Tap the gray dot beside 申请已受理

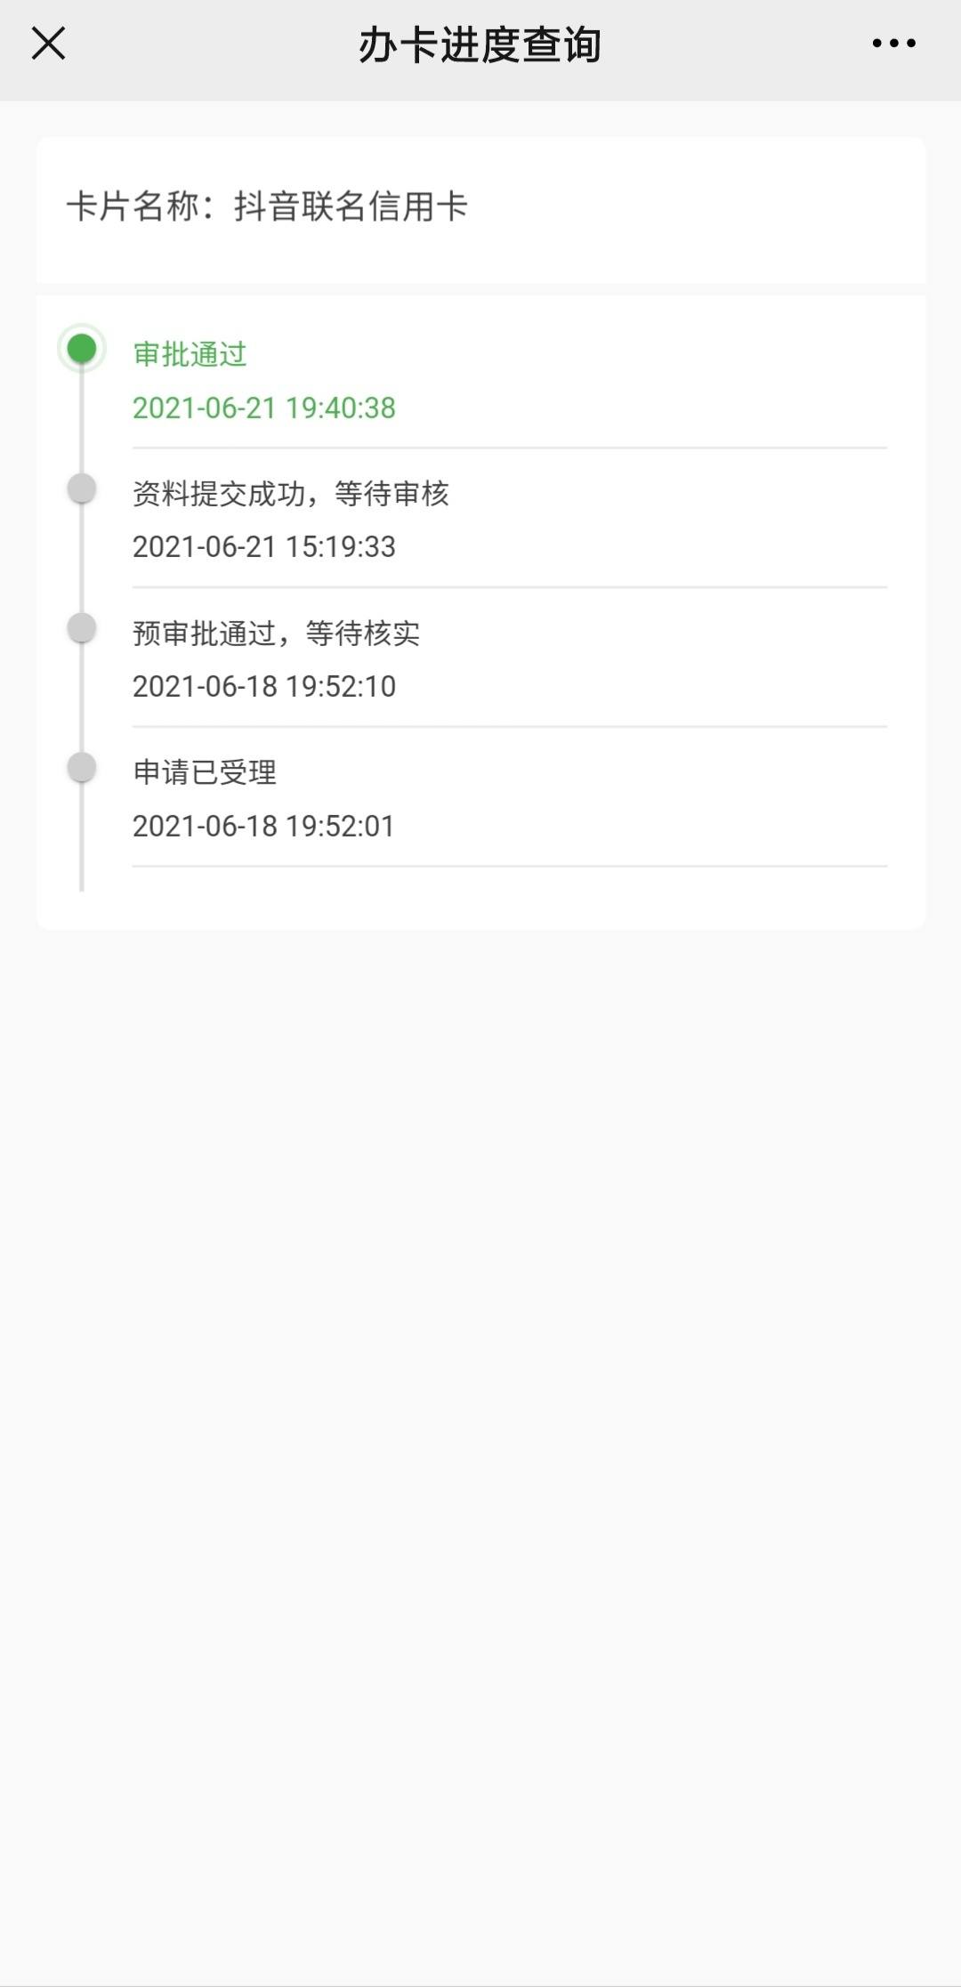pos(82,767)
